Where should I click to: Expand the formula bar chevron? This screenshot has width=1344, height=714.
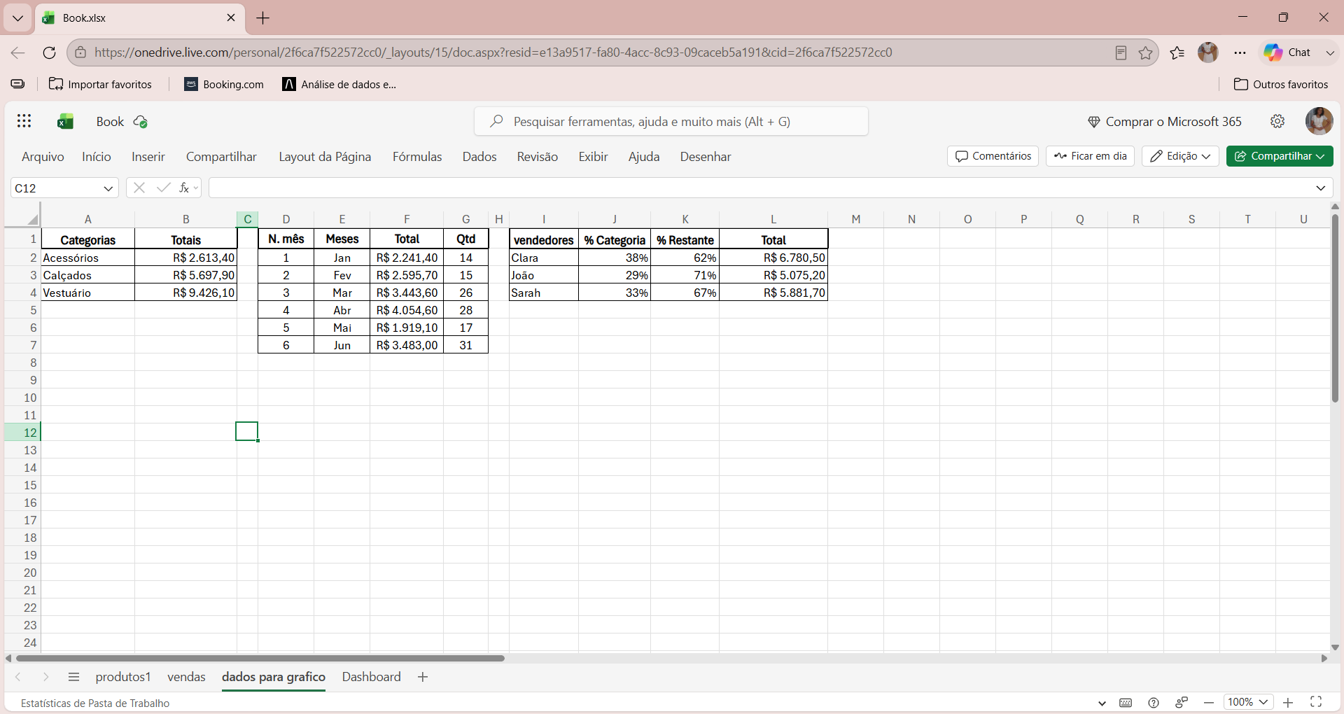1320,188
